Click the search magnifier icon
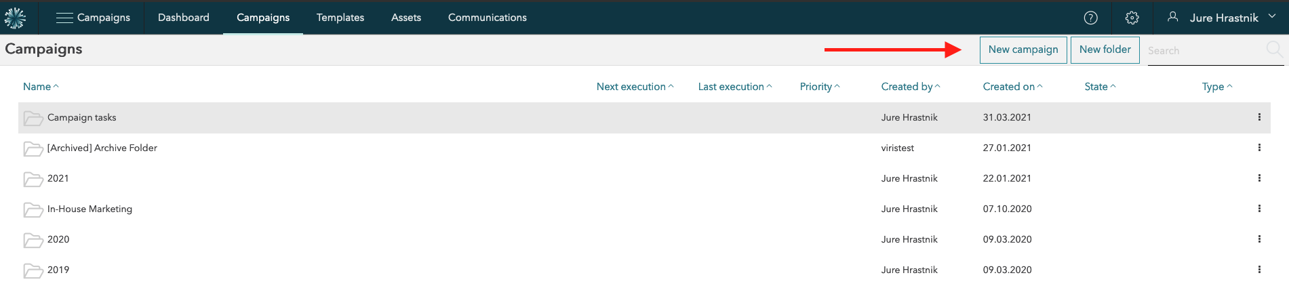 pyautogui.click(x=1273, y=49)
